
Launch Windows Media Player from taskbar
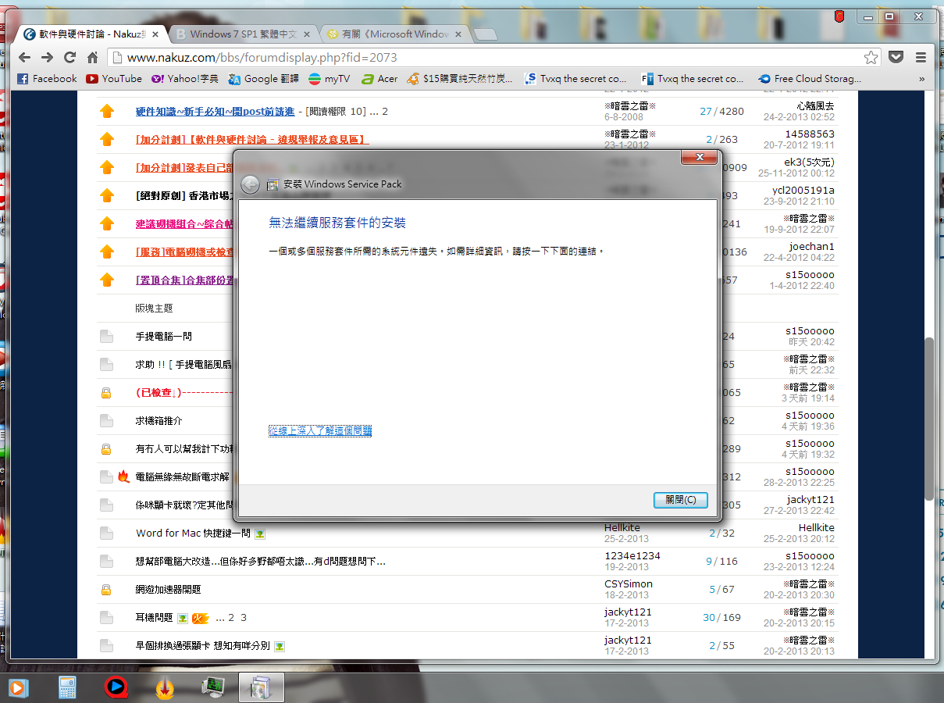tap(17, 687)
